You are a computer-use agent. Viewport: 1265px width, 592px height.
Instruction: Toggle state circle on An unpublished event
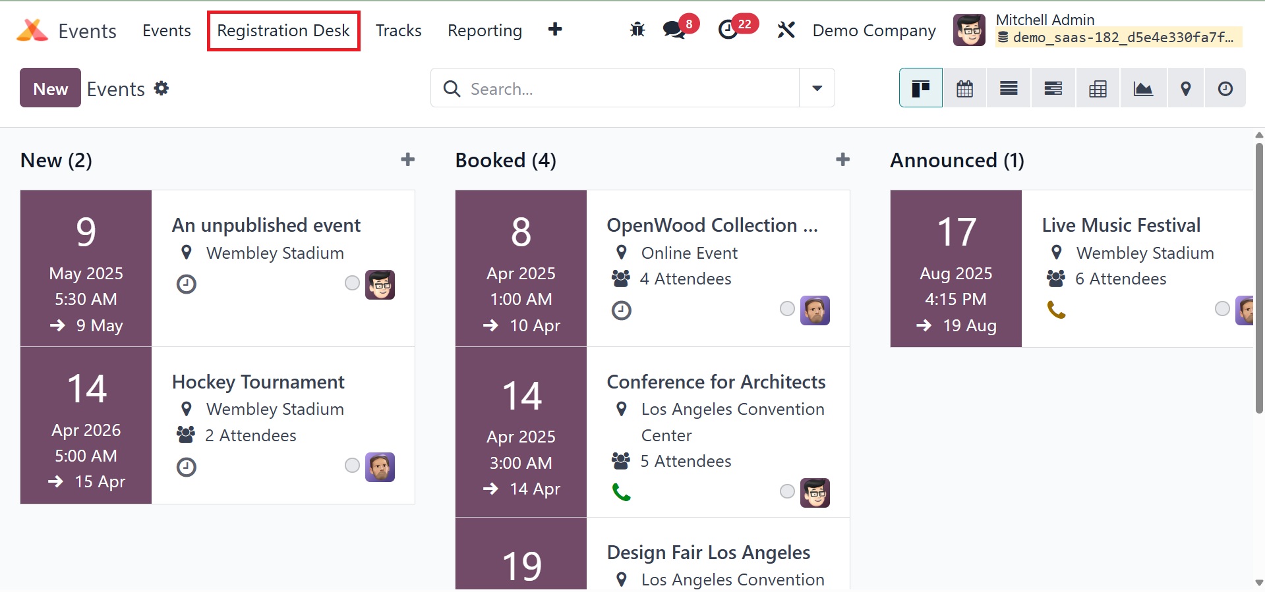352,283
